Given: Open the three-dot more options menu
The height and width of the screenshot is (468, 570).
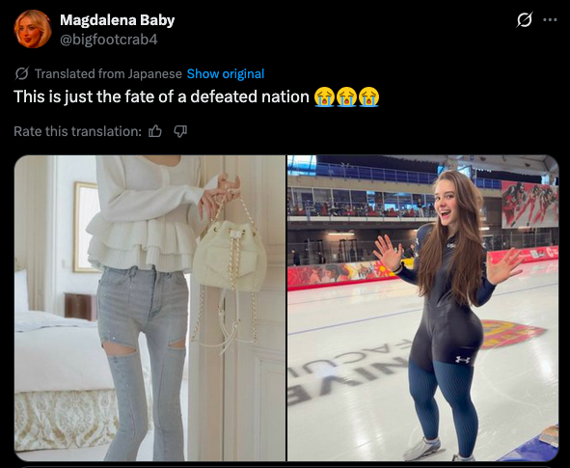Looking at the screenshot, I should pyautogui.click(x=550, y=20).
